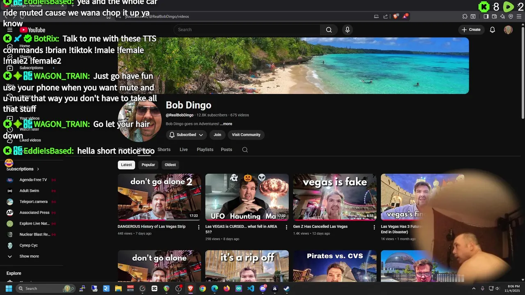Screen dimensions: 525x295
Task: Open the Brave VPN shield icon
Action: click(511, 16)
